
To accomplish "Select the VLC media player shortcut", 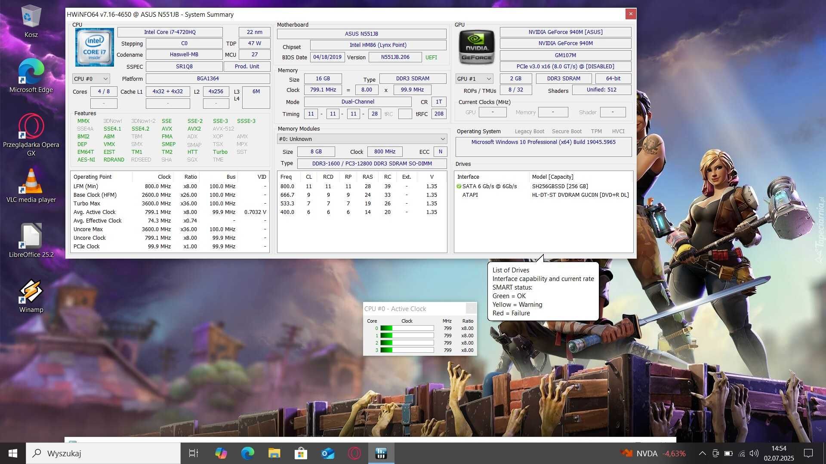I will 31,186.
